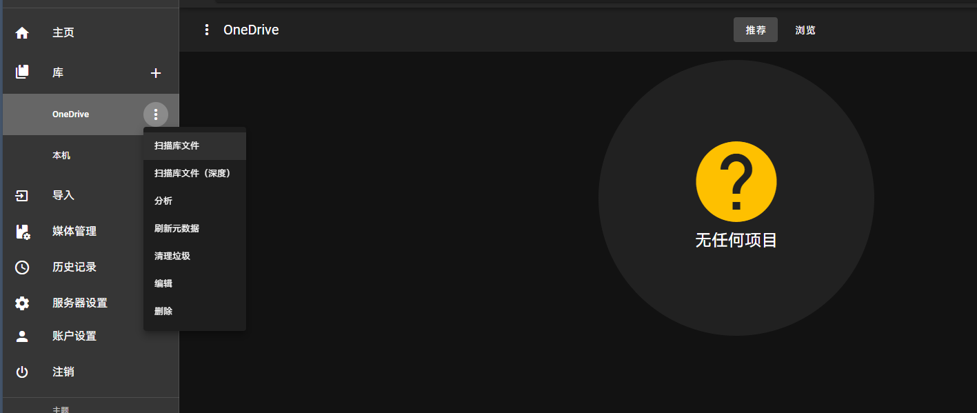This screenshot has height=413, width=977.
Task: Open the three-dot menu beside the OneDrive library
Action: click(x=156, y=114)
